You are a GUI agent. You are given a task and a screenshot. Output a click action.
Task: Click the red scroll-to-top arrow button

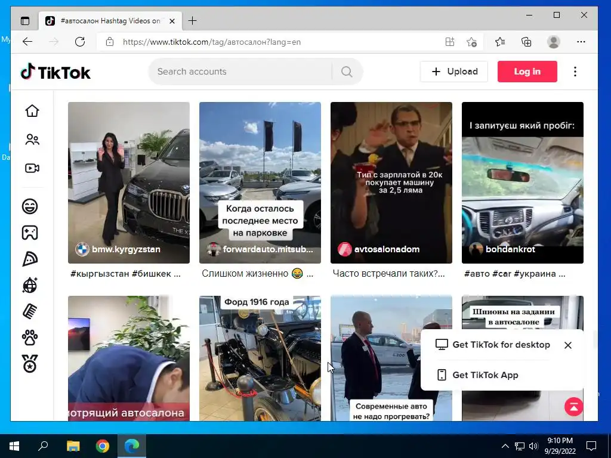click(573, 407)
